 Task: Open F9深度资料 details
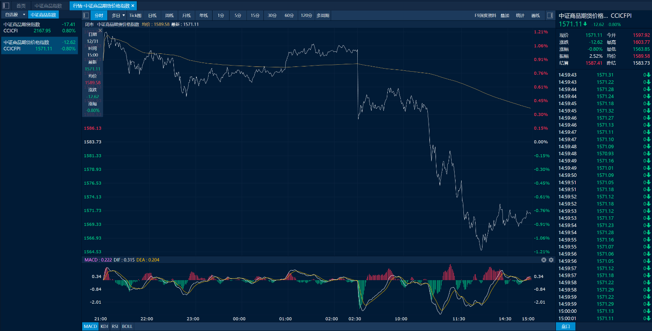click(x=486, y=15)
